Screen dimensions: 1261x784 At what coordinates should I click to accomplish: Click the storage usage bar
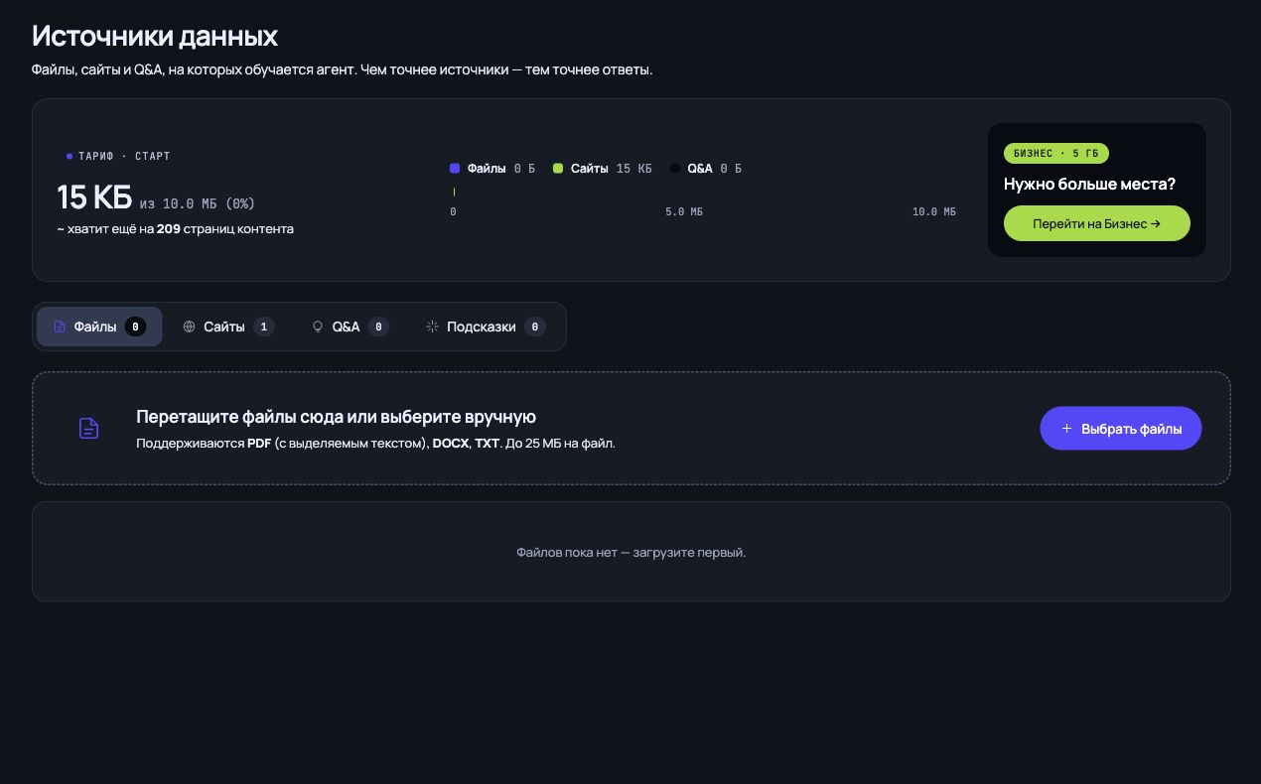[x=703, y=192]
